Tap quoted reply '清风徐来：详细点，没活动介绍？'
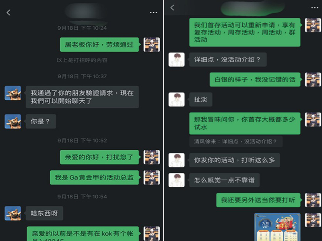Viewport: 322px width, 241px height. (236, 141)
